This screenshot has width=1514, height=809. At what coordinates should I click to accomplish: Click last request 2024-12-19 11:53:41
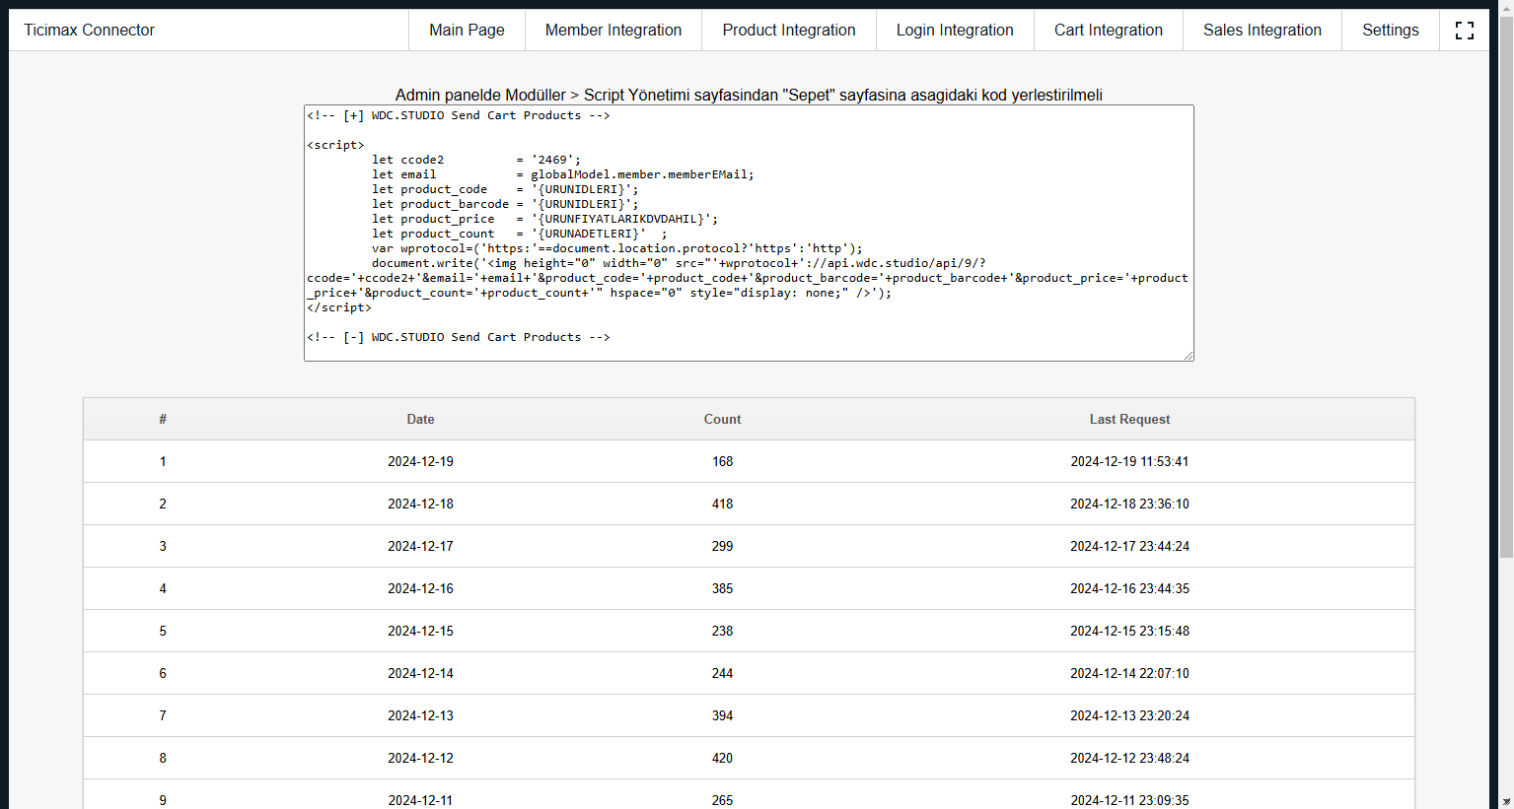(x=1130, y=461)
